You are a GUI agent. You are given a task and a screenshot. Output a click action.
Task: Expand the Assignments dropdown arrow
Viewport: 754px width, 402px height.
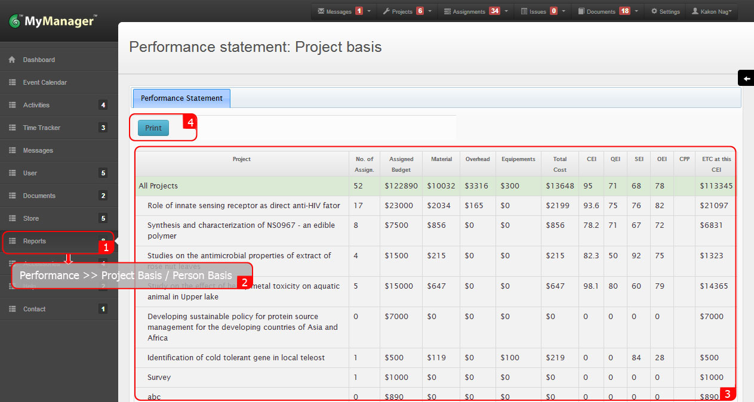click(x=507, y=11)
